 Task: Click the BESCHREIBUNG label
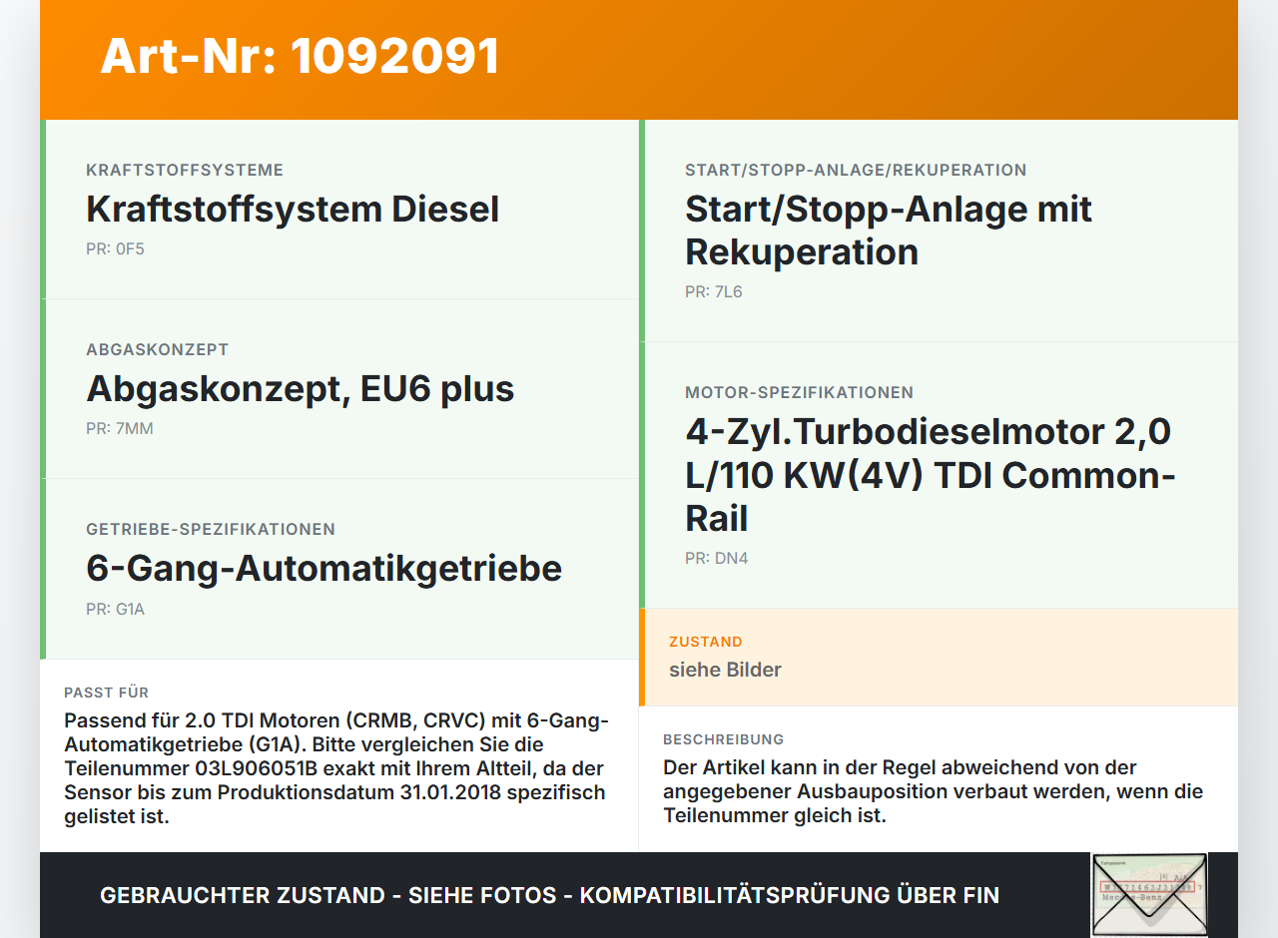coord(724,739)
